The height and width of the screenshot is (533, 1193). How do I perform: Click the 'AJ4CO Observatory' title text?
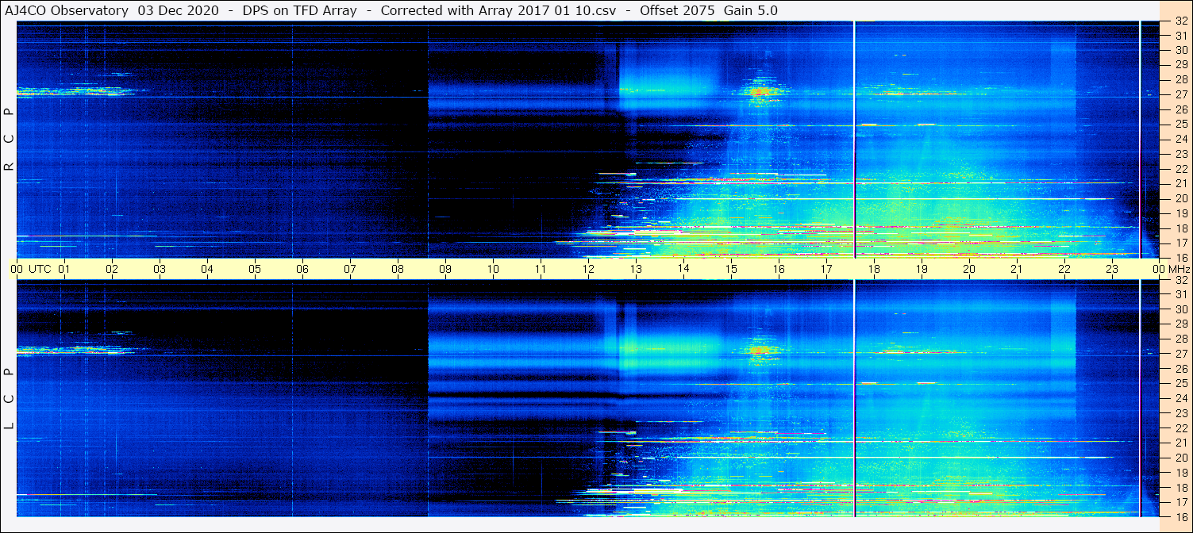tap(67, 10)
